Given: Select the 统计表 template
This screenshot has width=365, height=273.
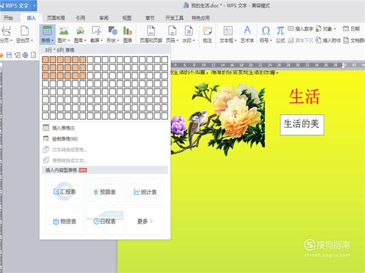Looking at the screenshot, I should coord(145,192).
